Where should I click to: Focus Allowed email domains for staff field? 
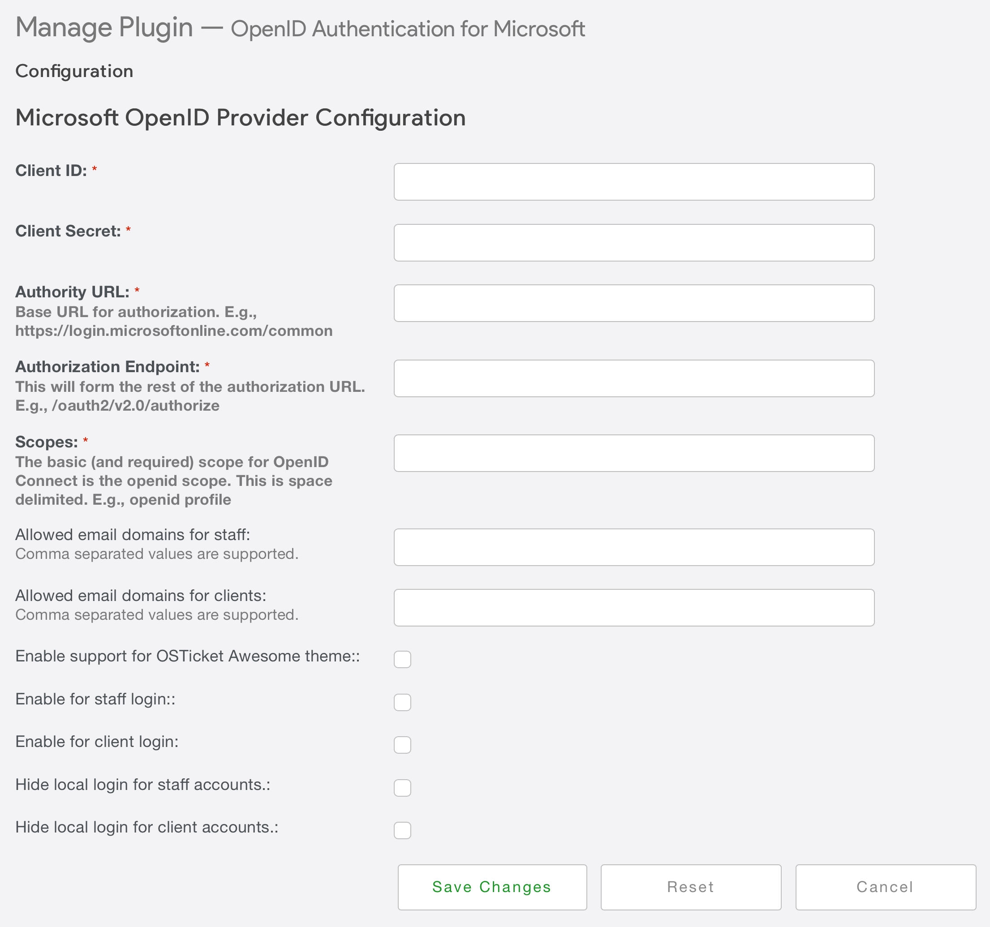click(x=633, y=547)
